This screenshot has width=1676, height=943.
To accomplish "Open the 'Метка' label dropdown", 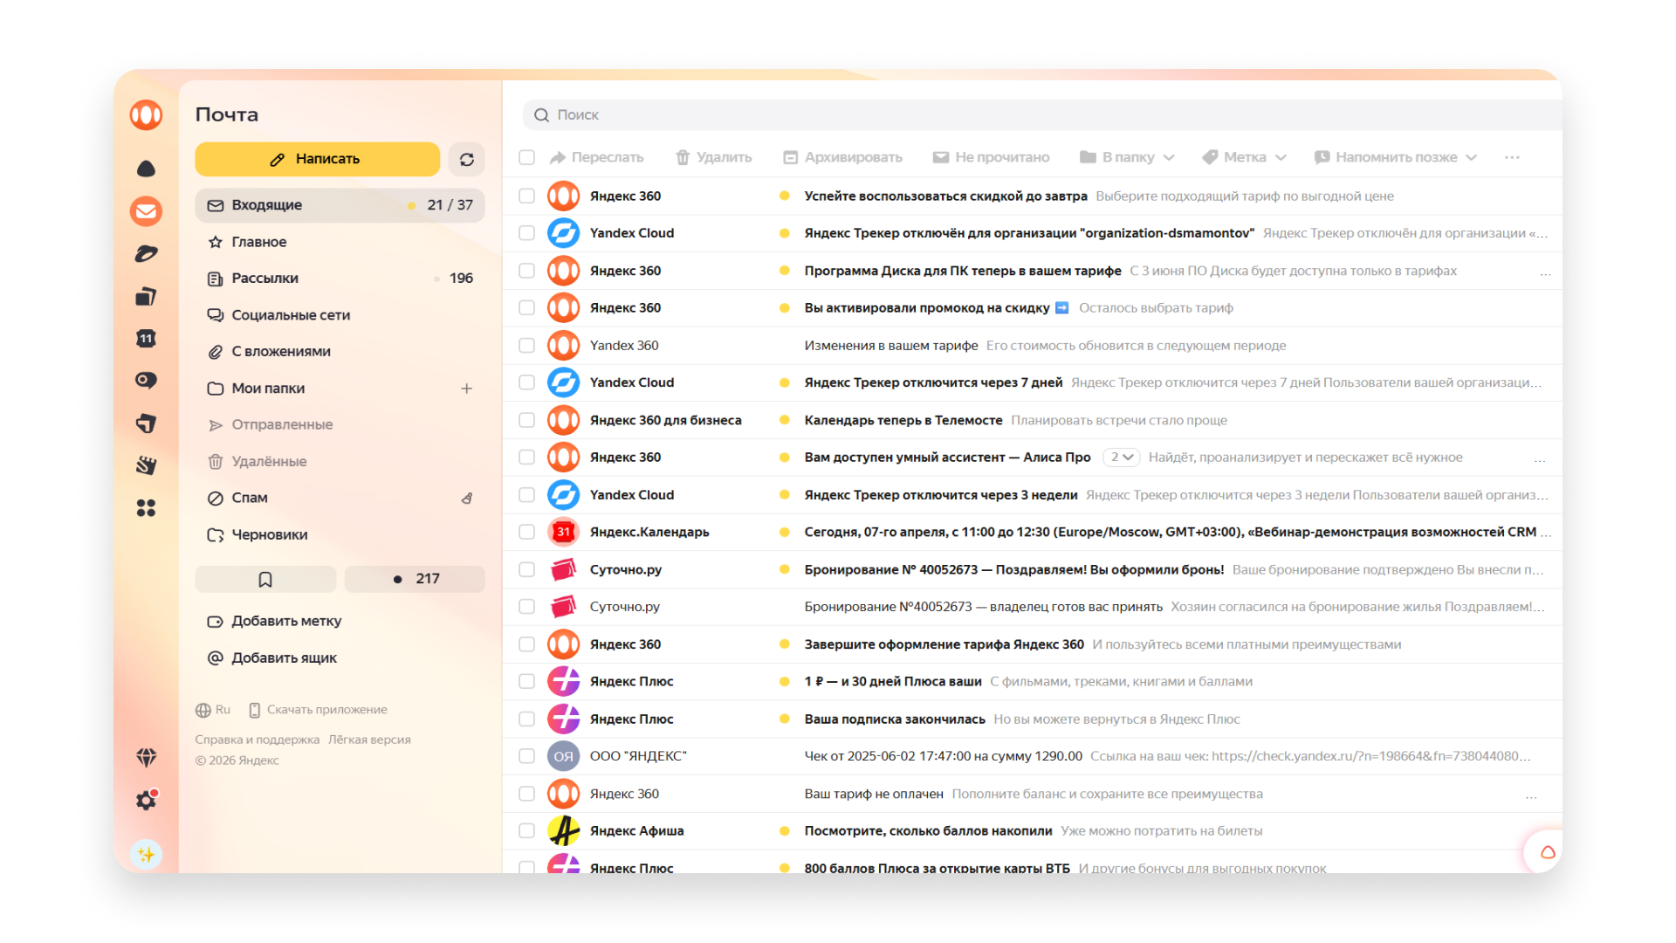I will (1244, 157).
